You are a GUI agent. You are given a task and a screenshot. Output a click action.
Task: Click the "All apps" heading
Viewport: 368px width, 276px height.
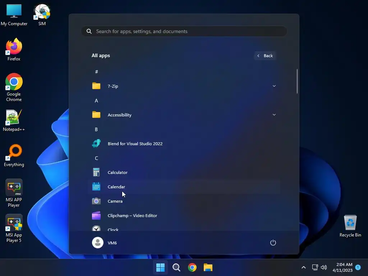click(x=101, y=56)
